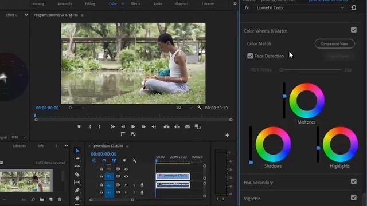Step forward one frame
367x206 pixels.
(x=144, y=126)
